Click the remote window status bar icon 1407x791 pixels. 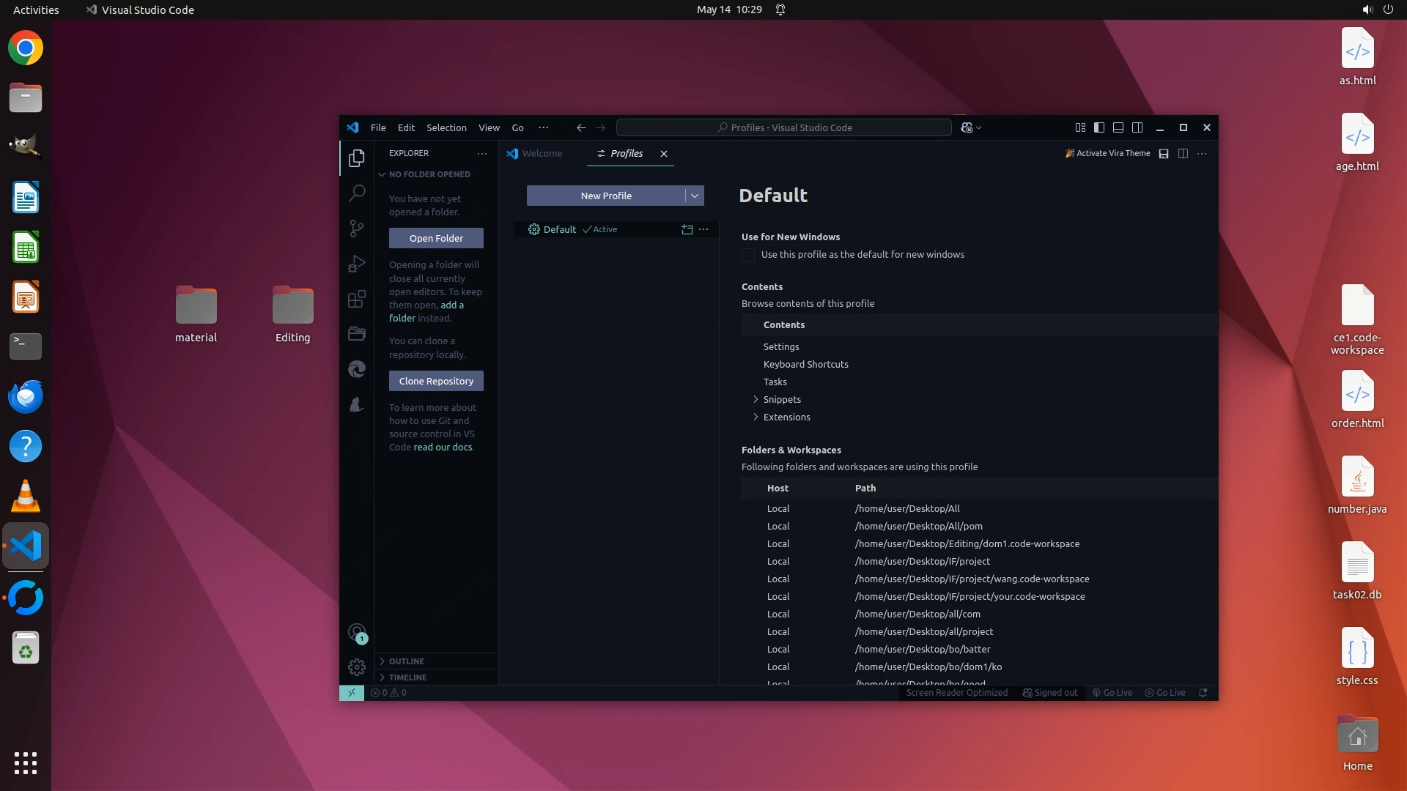[x=352, y=693]
